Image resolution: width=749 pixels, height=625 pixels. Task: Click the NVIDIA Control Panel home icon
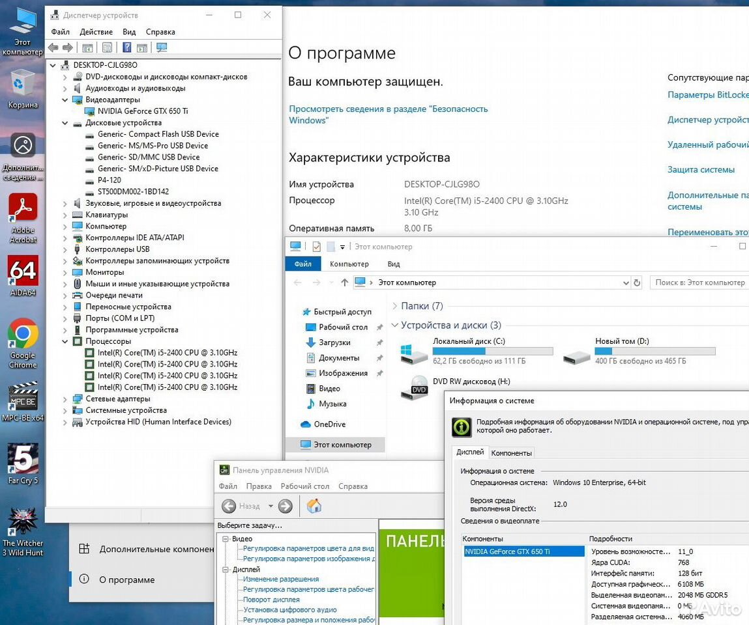[314, 506]
